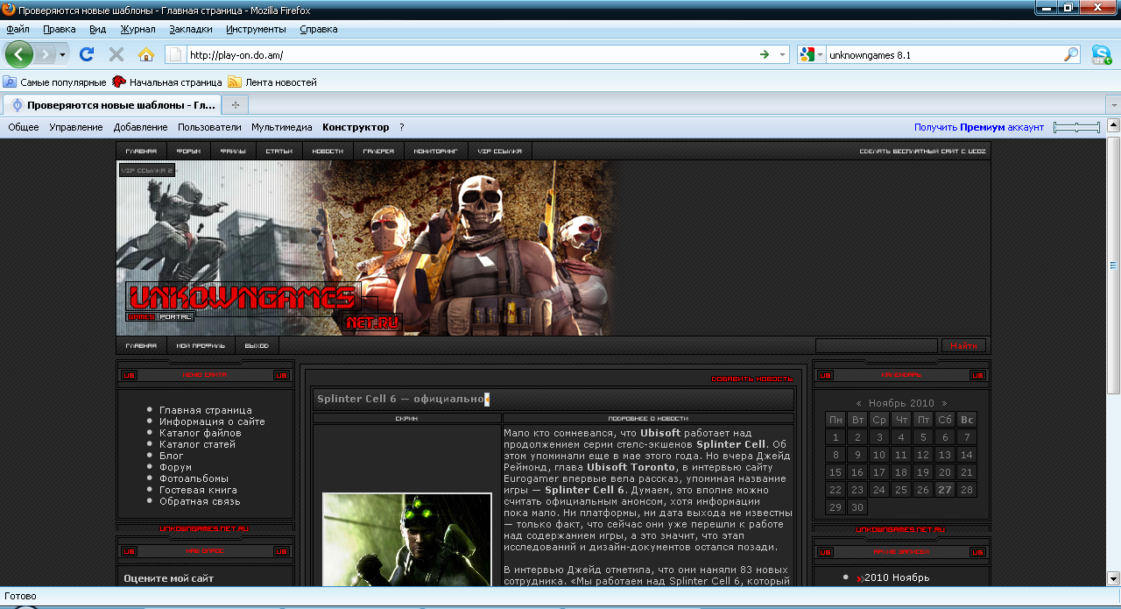
Task: Click the red Найти search button
Action: [963, 345]
